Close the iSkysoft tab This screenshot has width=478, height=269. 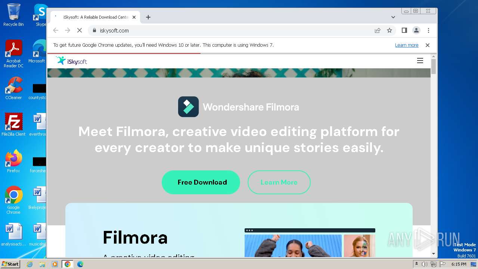coord(134,17)
